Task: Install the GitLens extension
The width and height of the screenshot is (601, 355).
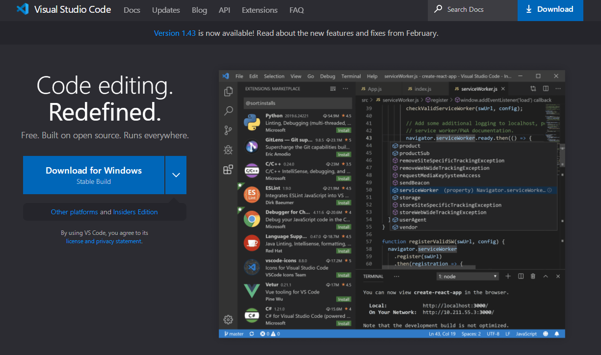Action: click(343, 154)
